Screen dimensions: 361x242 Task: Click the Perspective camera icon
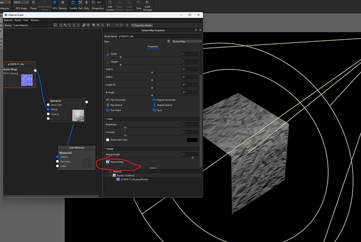(x=93, y=3)
